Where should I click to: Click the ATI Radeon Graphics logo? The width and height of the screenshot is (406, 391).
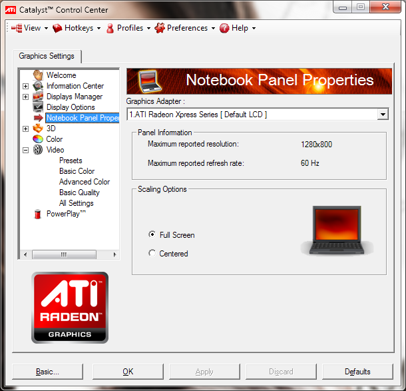coord(70,308)
